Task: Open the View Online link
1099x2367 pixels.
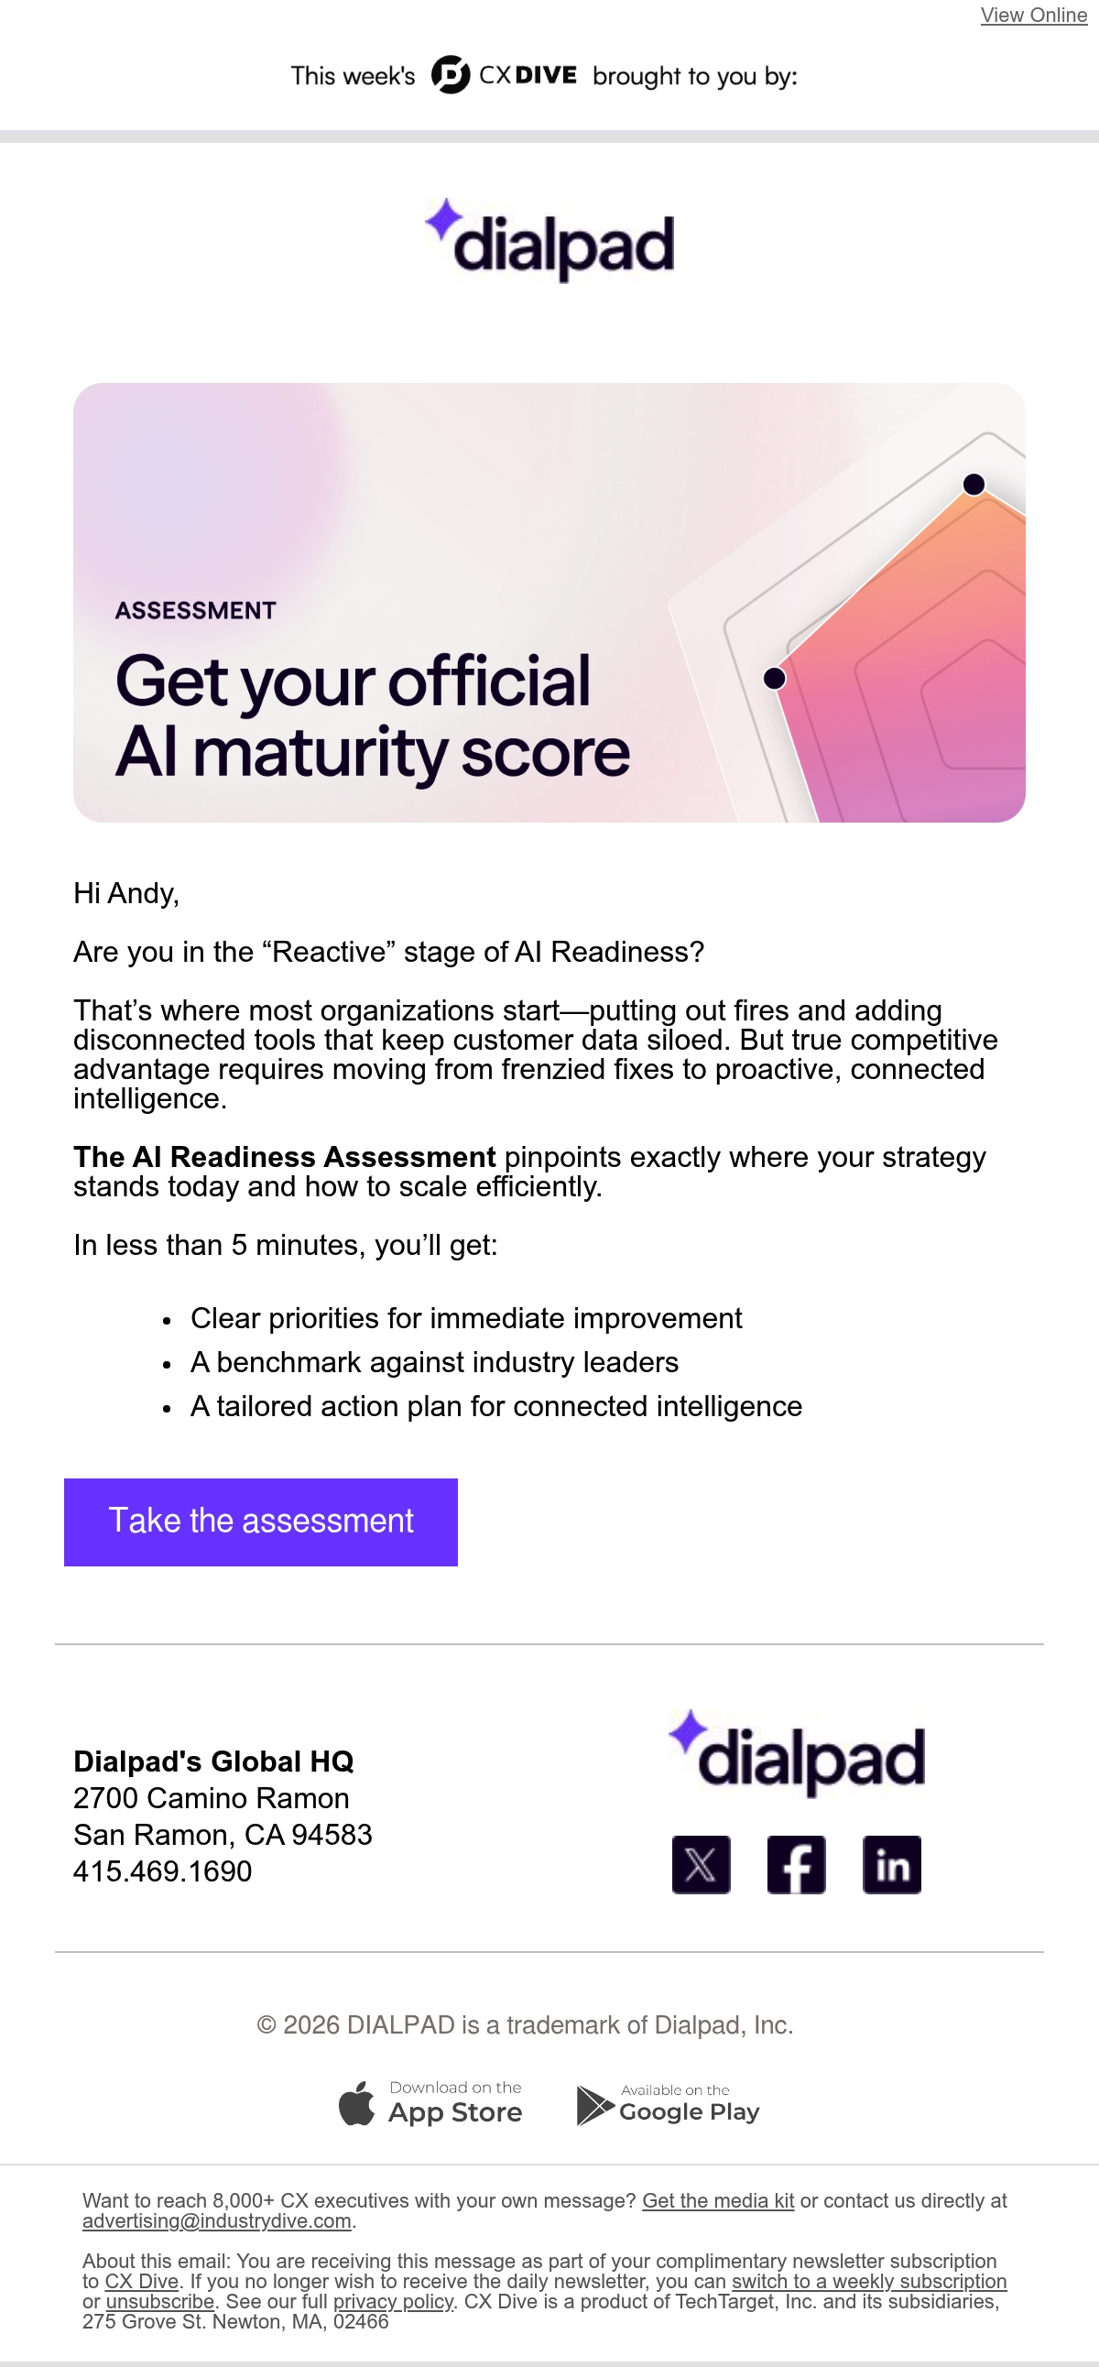Action: point(1034,15)
